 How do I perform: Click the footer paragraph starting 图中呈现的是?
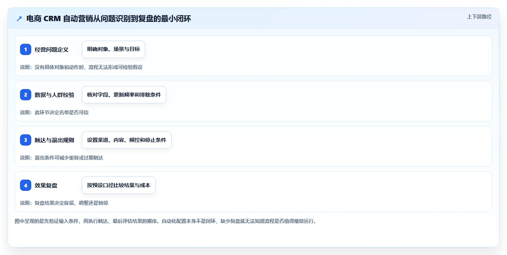165,221
